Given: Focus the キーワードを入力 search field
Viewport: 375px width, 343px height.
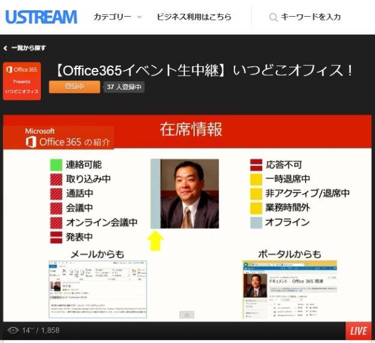Looking at the screenshot, I should [311, 17].
